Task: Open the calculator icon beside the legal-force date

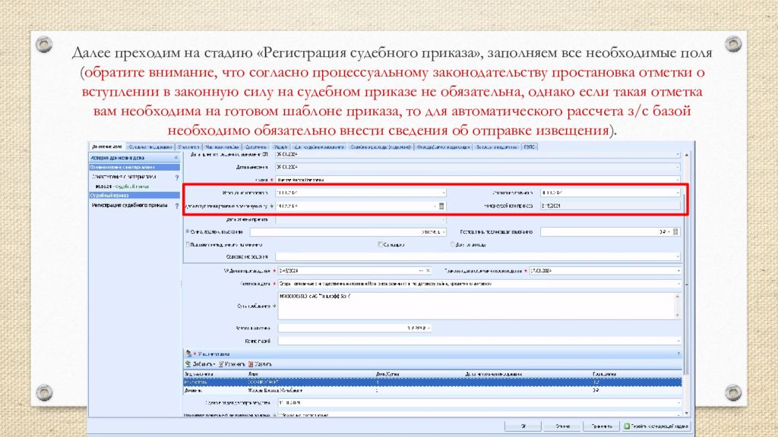Action: (x=441, y=206)
